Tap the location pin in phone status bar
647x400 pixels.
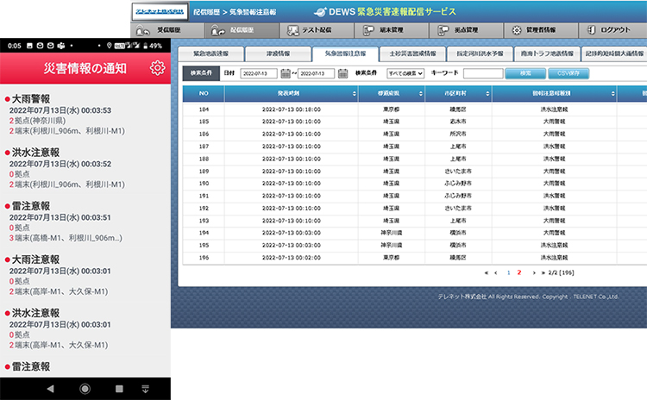coord(109,46)
